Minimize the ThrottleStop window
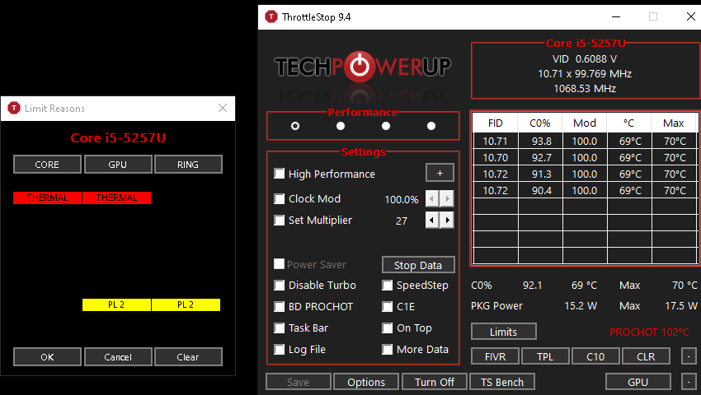 pos(616,17)
